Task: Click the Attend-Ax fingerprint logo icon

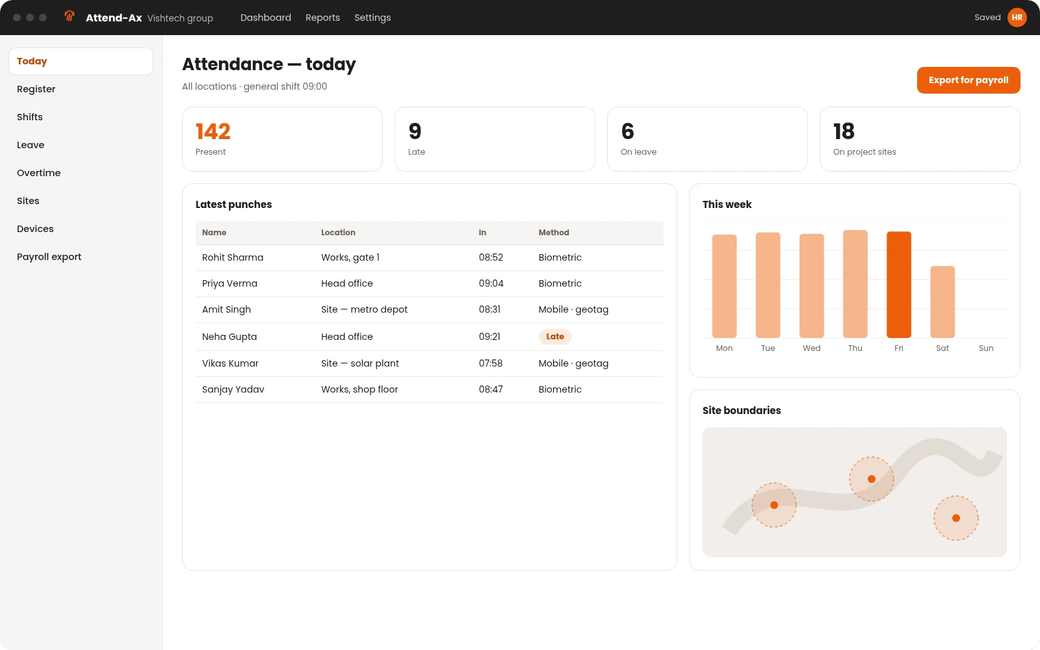Action: [x=70, y=17]
